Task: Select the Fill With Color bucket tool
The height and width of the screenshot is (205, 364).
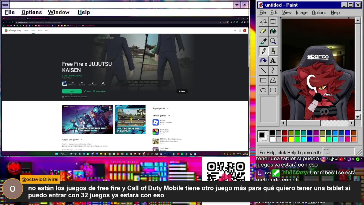Action: pyautogui.click(x=273, y=31)
